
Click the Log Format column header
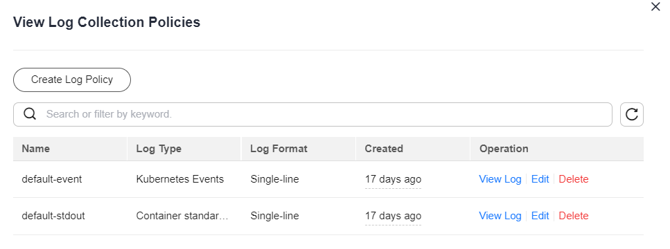click(x=279, y=149)
